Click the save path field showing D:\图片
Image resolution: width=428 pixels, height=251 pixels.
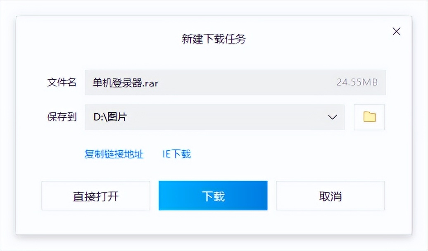point(186,117)
